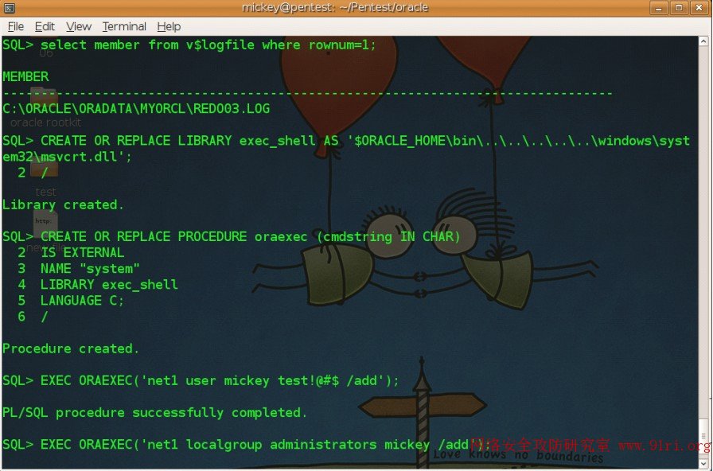Click the title text mickey@pentest
This screenshot has width=713, height=471.
click(x=335, y=8)
